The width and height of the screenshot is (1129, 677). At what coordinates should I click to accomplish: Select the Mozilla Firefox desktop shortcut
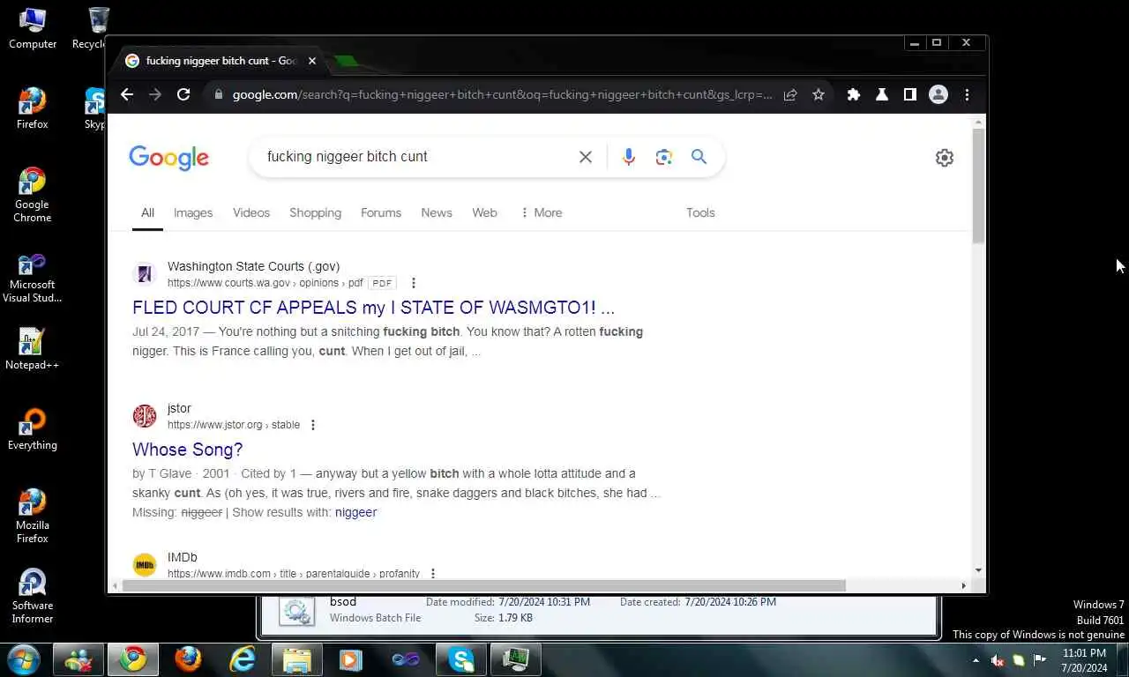[33, 516]
